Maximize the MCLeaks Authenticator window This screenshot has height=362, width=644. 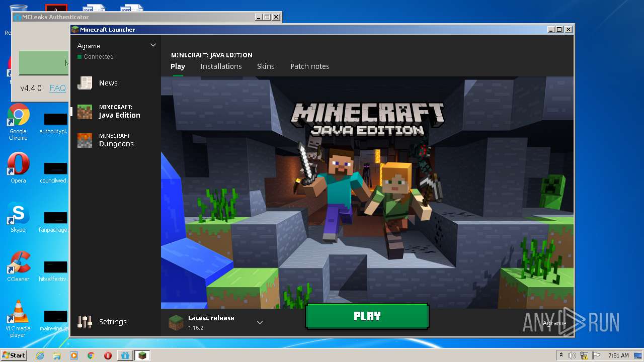[267, 17]
